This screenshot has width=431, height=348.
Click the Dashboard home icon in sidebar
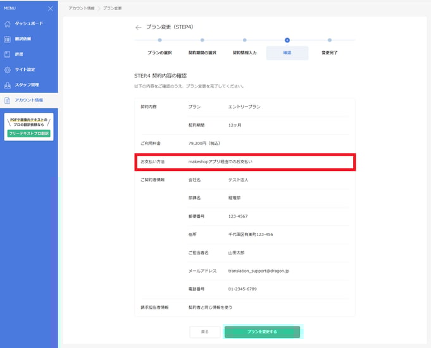point(8,24)
